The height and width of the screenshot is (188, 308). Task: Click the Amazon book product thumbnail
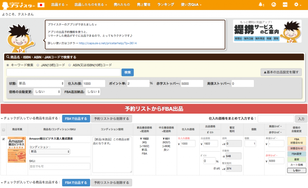pos(17,150)
